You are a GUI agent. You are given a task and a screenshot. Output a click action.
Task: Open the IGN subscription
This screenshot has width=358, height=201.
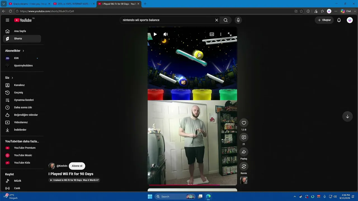(x=22, y=58)
